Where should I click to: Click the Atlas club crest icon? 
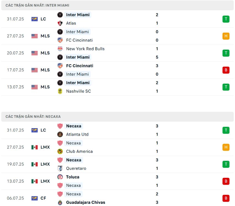coord(60,23)
